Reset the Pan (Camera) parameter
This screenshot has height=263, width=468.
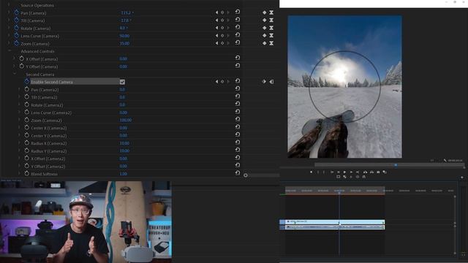coord(238,12)
